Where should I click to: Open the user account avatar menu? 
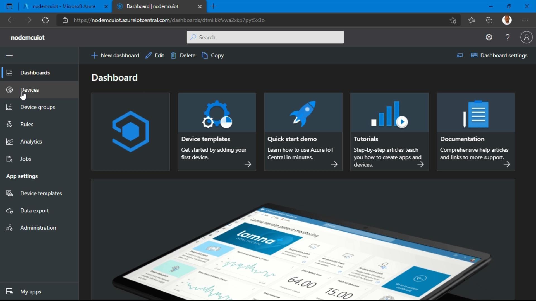526,37
